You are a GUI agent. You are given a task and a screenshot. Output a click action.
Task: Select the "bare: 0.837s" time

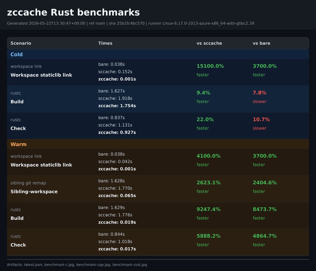(111, 118)
